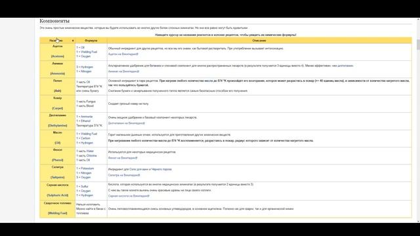The width and height of the screenshot is (420, 236).
Task: Open Welding Fuel link in Oil formula
Action: [x=89, y=134]
